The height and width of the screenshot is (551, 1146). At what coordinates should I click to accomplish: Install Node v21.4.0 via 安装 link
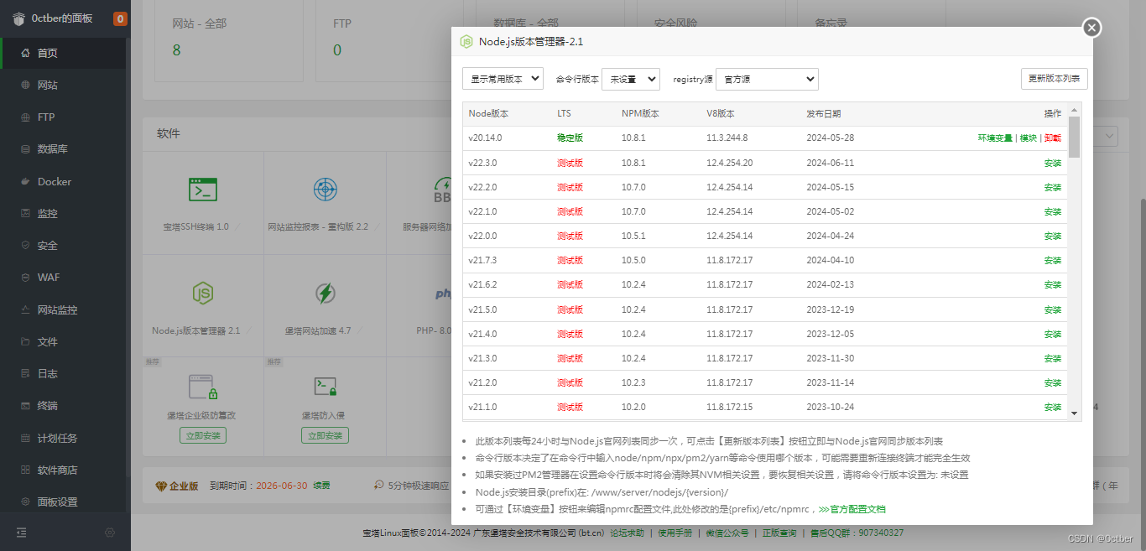pyautogui.click(x=1053, y=334)
